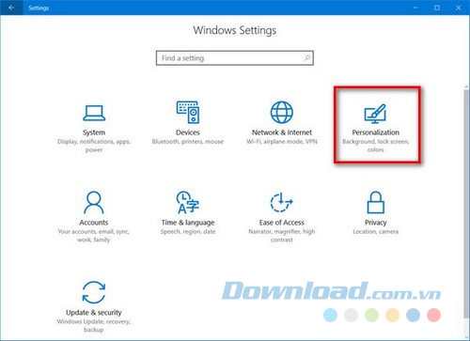
Task: Click the Ease of Access label
Action: [282, 223]
